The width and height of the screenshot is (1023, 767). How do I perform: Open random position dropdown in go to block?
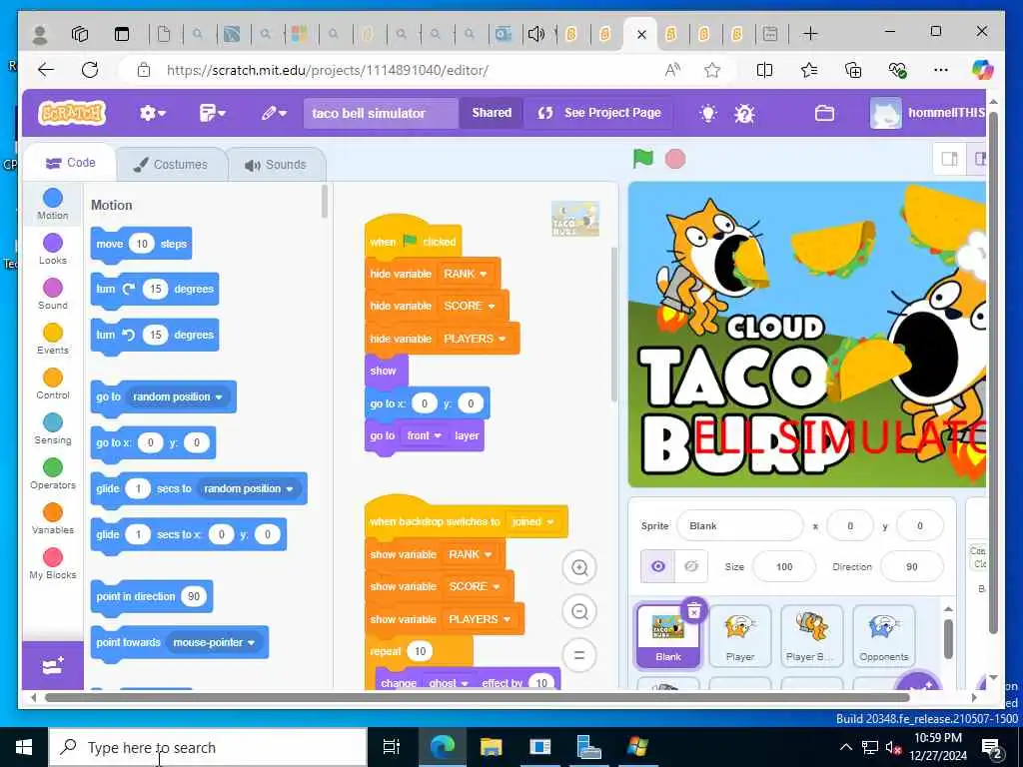(x=178, y=396)
